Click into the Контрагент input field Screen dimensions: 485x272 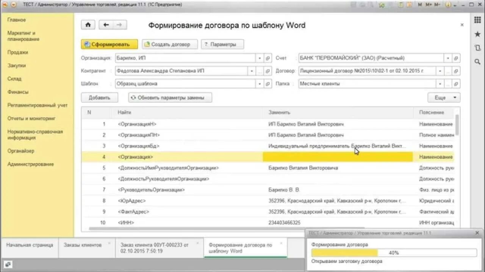click(181, 71)
